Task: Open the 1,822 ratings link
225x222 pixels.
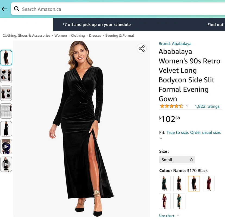Action: pos(207,106)
